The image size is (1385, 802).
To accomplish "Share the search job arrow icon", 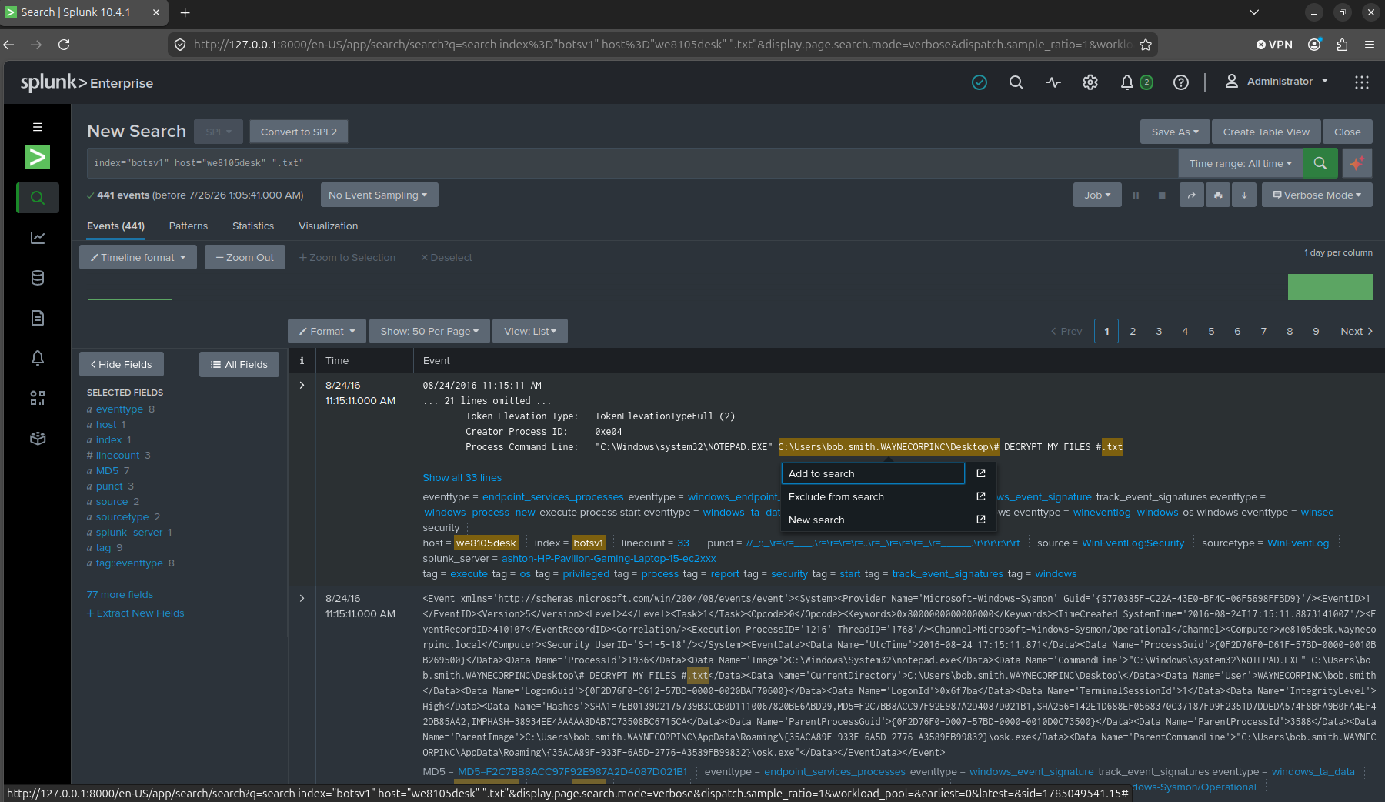I will coord(1192,195).
